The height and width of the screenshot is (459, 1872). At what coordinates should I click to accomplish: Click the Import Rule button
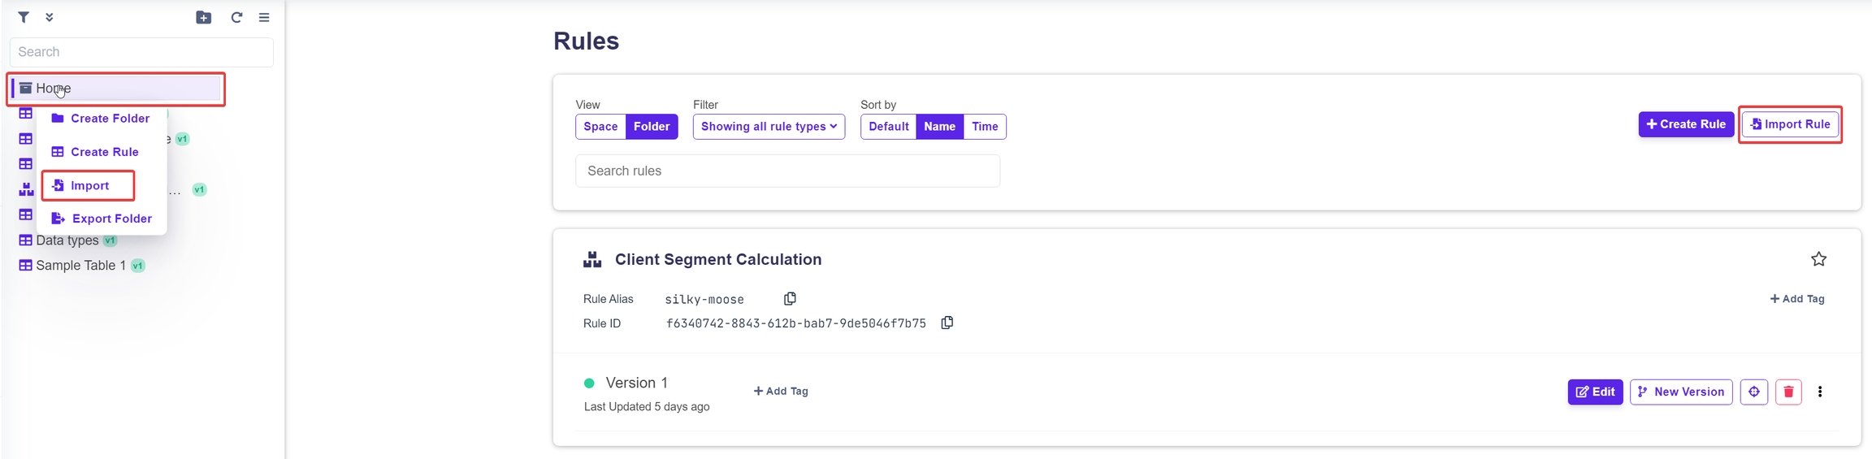(1790, 124)
